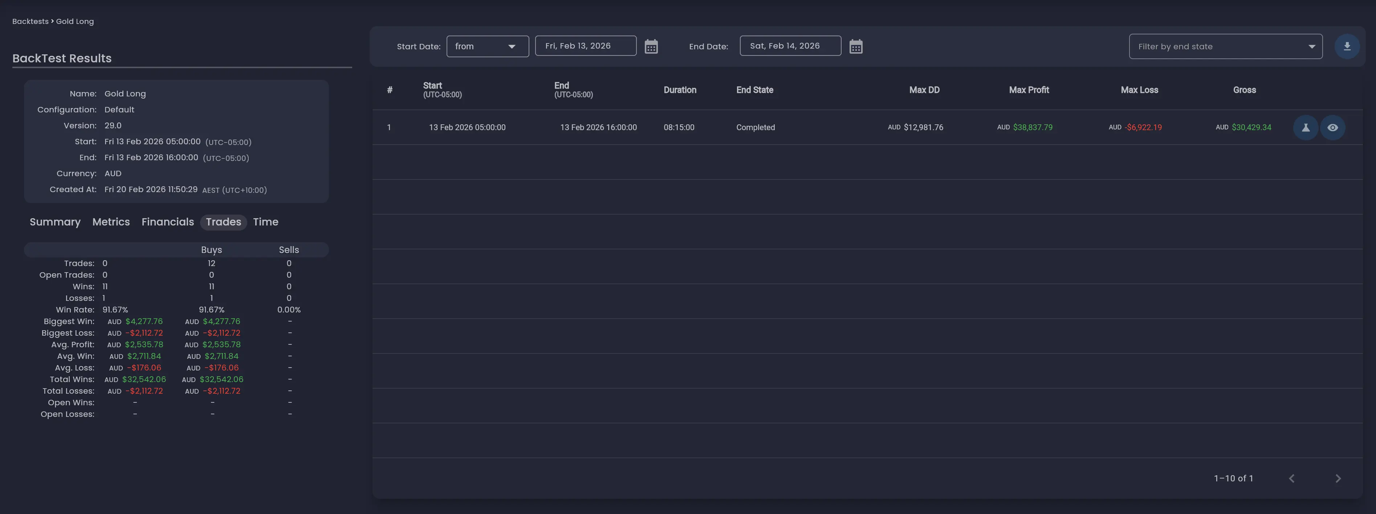The image size is (1376, 514).
Task: Navigate to Backtests via the breadcrumb
Action: pos(30,21)
